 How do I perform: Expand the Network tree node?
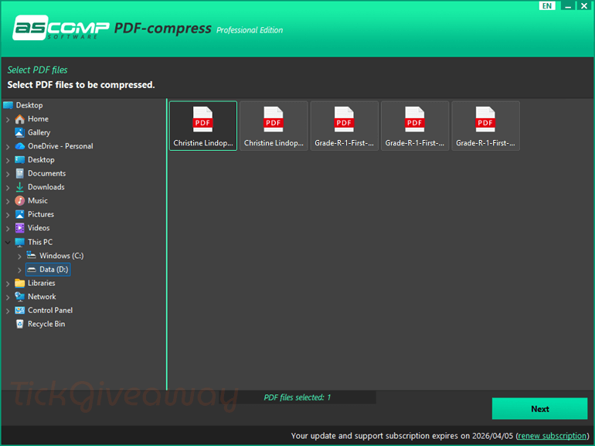click(x=8, y=298)
